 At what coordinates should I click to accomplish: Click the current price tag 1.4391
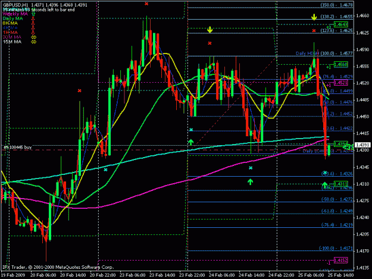coord(363,145)
